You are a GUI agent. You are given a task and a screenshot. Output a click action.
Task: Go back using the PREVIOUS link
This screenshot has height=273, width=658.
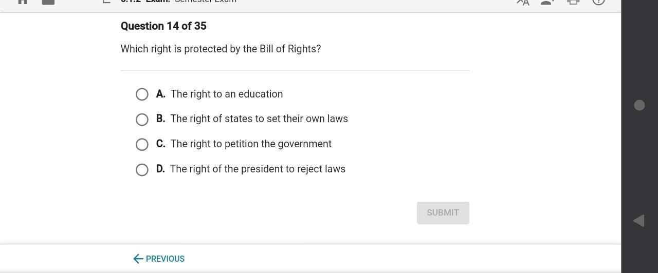(159, 259)
